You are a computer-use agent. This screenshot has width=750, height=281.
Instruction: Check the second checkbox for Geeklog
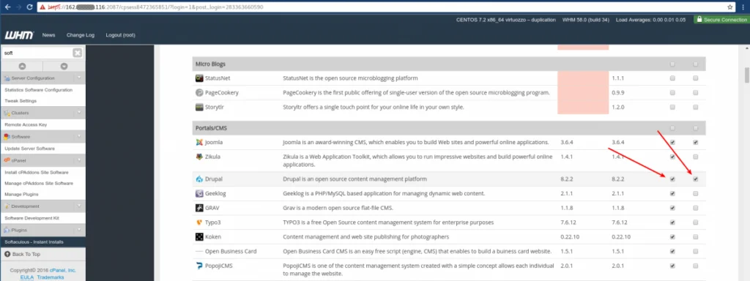point(696,193)
